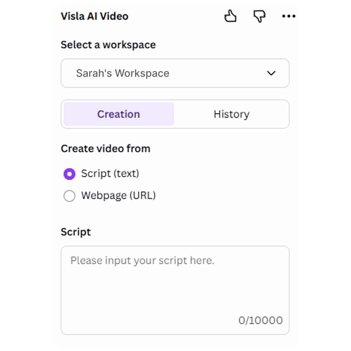351x351 pixels.
Task: Expand the workspace selector chevron
Action: tap(271, 73)
